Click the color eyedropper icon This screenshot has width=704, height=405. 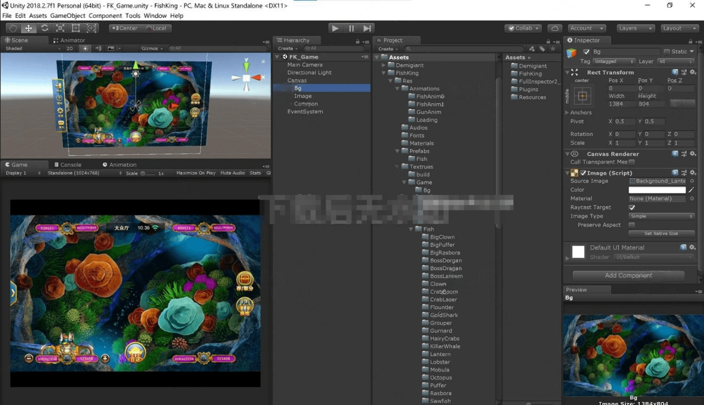click(691, 190)
